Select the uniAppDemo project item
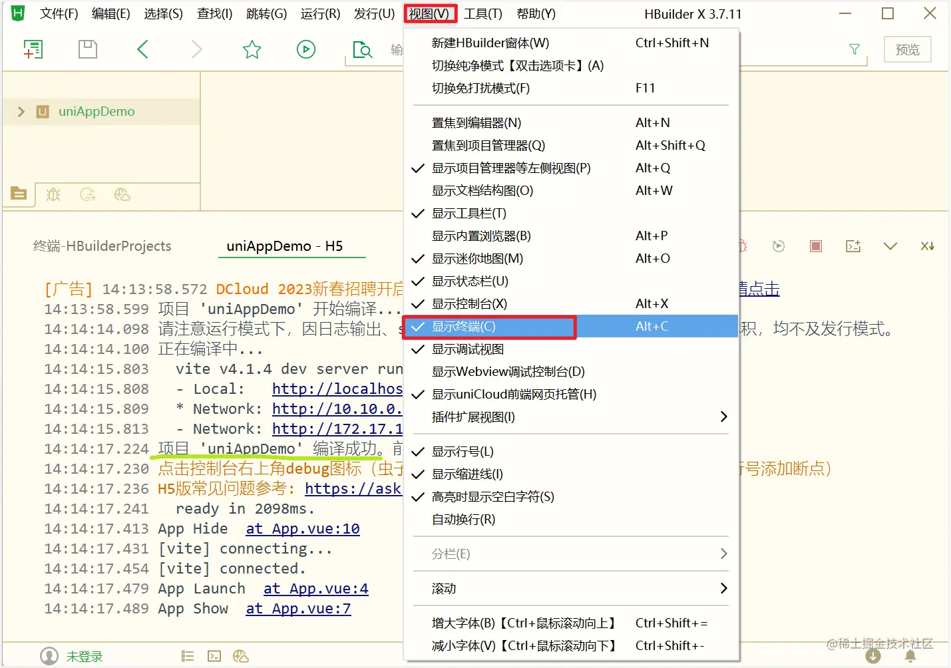This screenshot has height=668, width=951. tap(96, 111)
